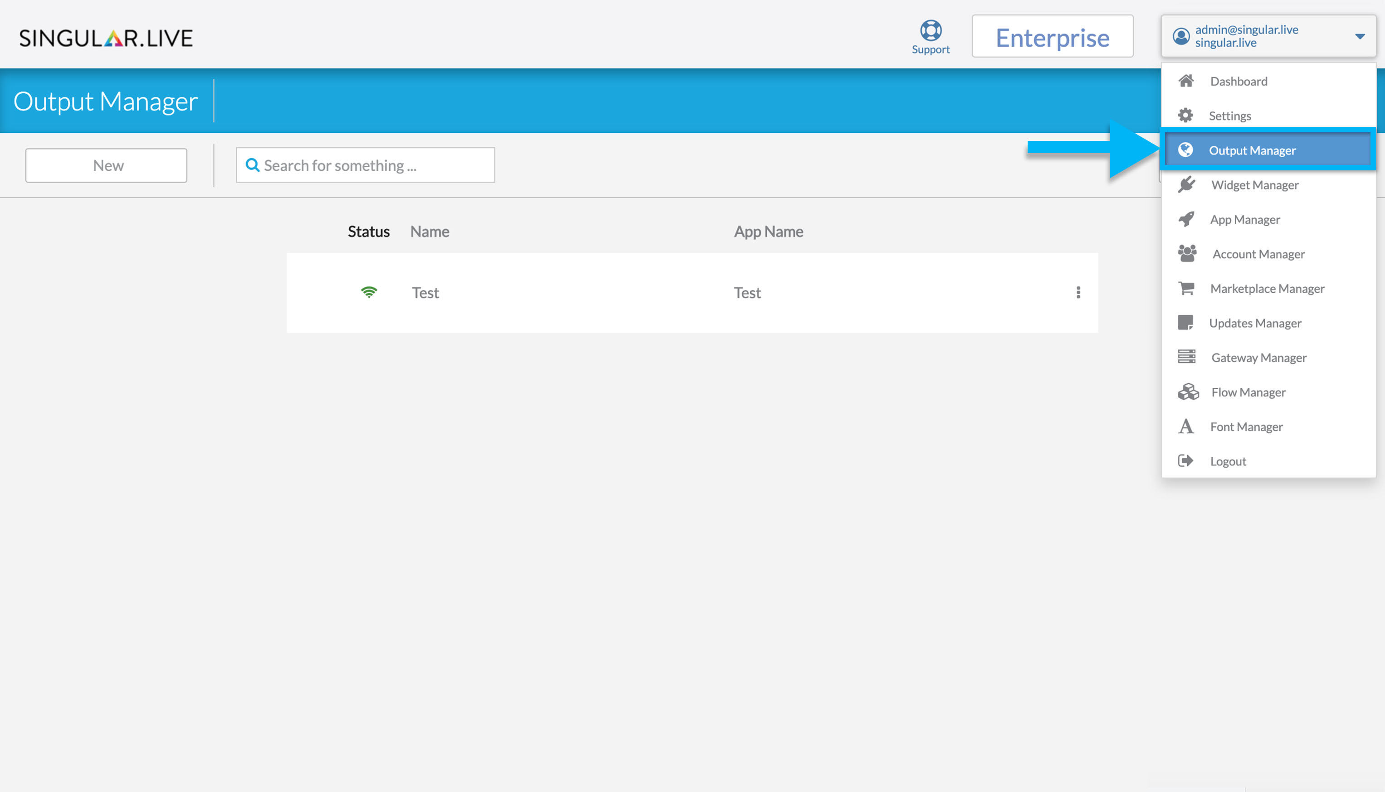Select the Test output name
The width and height of the screenshot is (1385, 792).
click(x=425, y=293)
